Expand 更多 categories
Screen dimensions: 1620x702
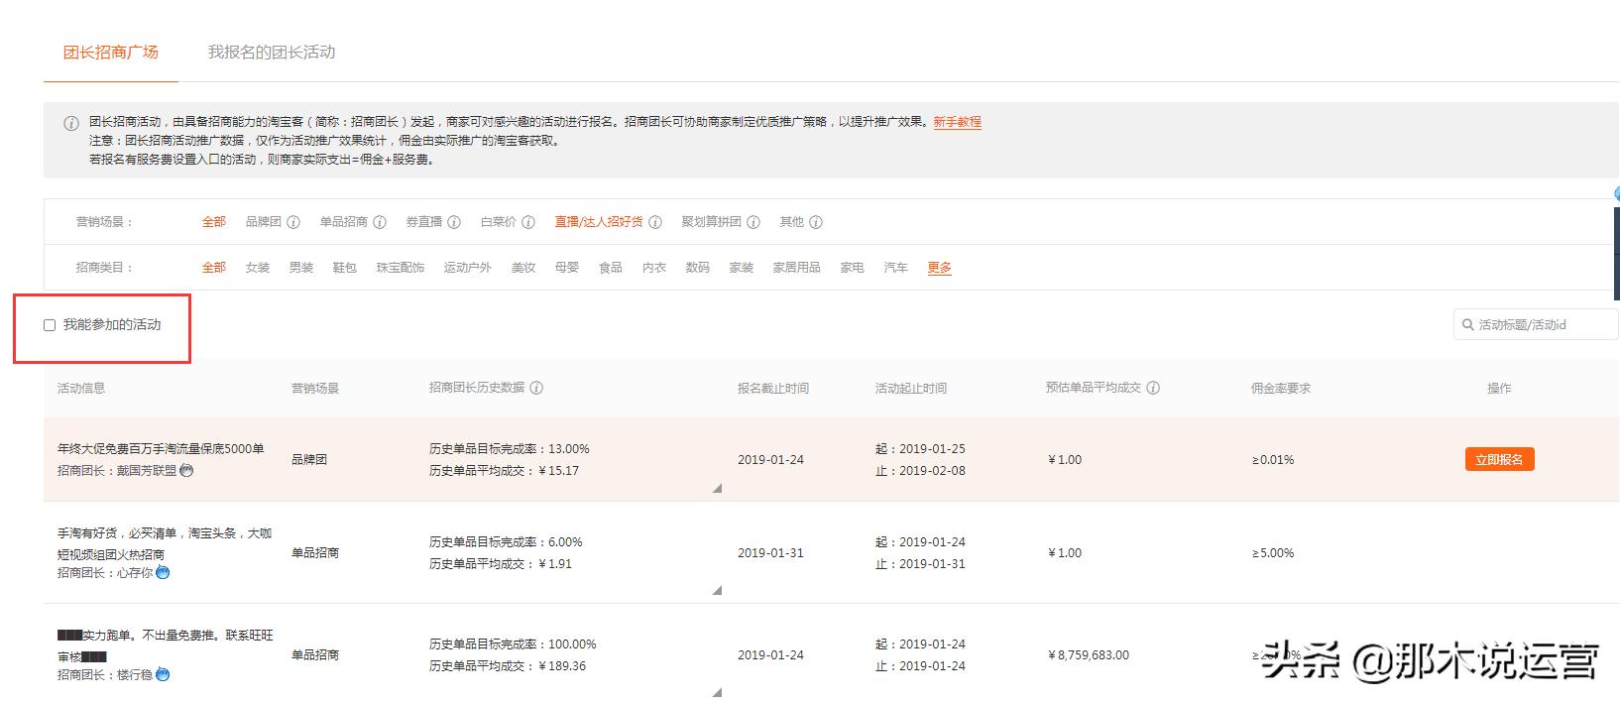click(940, 268)
